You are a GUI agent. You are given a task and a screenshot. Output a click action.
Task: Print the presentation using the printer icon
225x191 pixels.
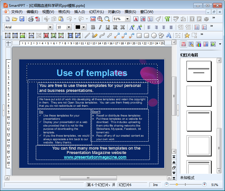pyautogui.click(x=31, y=19)
